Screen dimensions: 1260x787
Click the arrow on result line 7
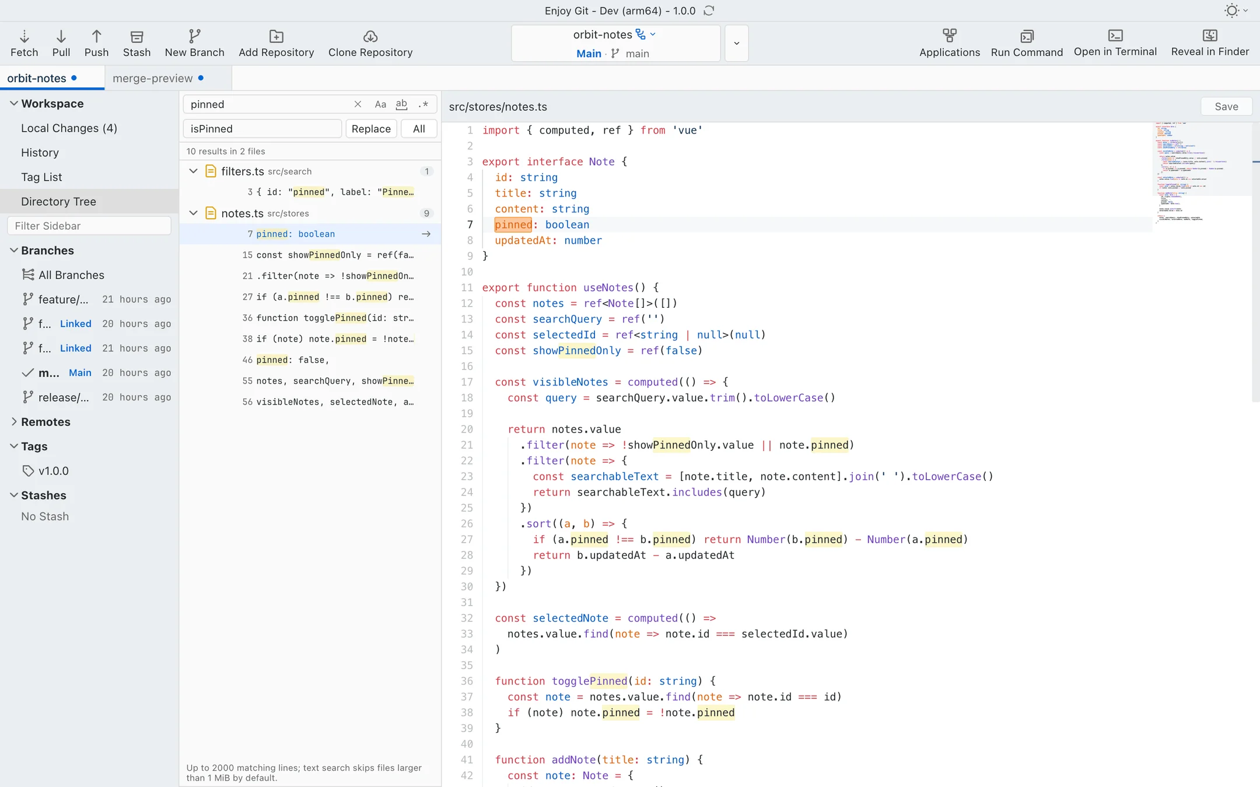click(426, 234)
